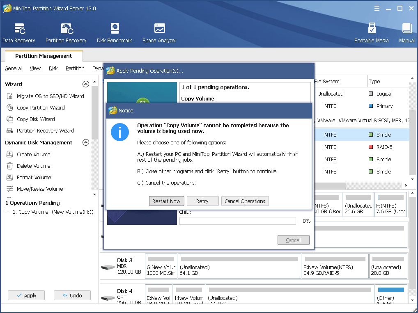
Task: Click the Move/Resize Volume icon
Action: click(10, 189)
